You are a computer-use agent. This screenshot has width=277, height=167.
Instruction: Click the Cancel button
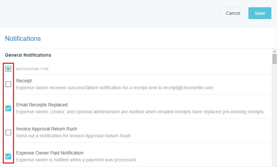coord(233,13)
